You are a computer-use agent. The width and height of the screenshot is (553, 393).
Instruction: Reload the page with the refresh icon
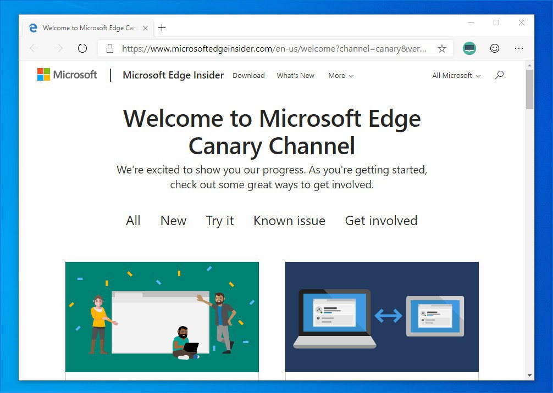click(82, 48)
